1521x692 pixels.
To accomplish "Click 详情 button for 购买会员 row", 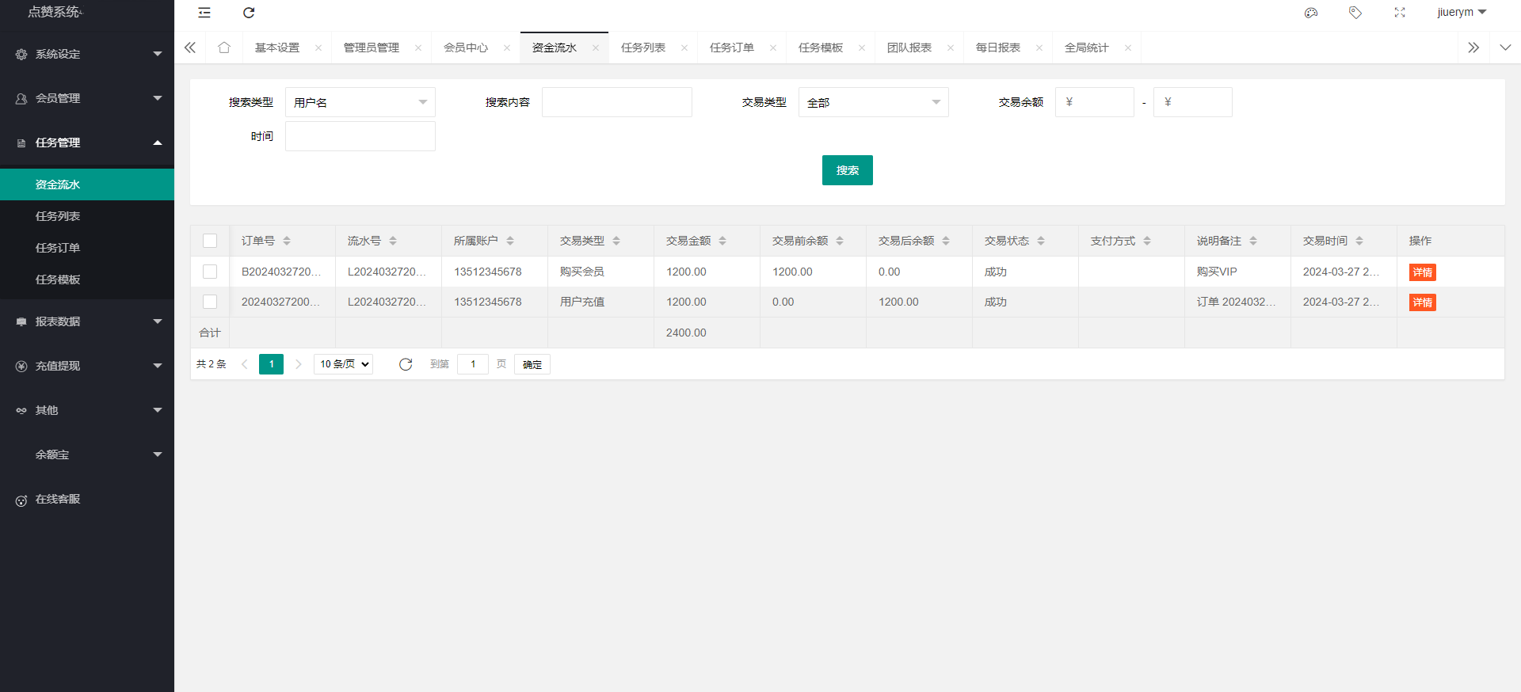I will click(x=1422, y=272).
